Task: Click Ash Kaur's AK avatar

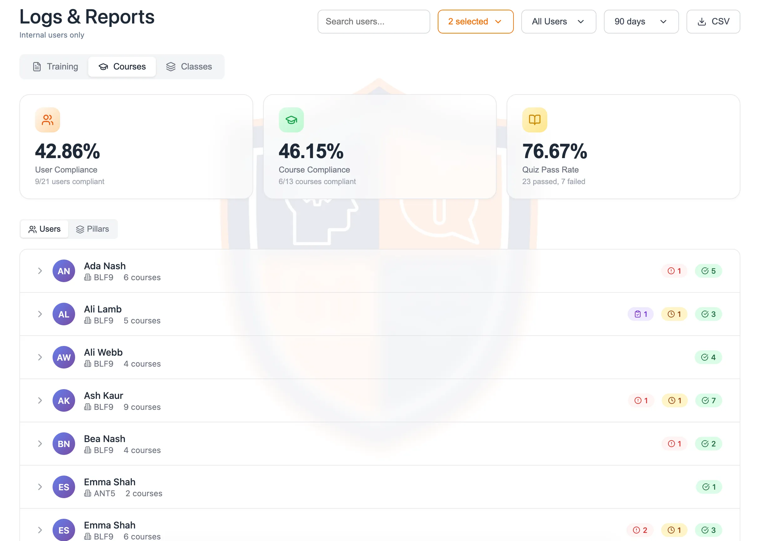Action: pos(64,400)
